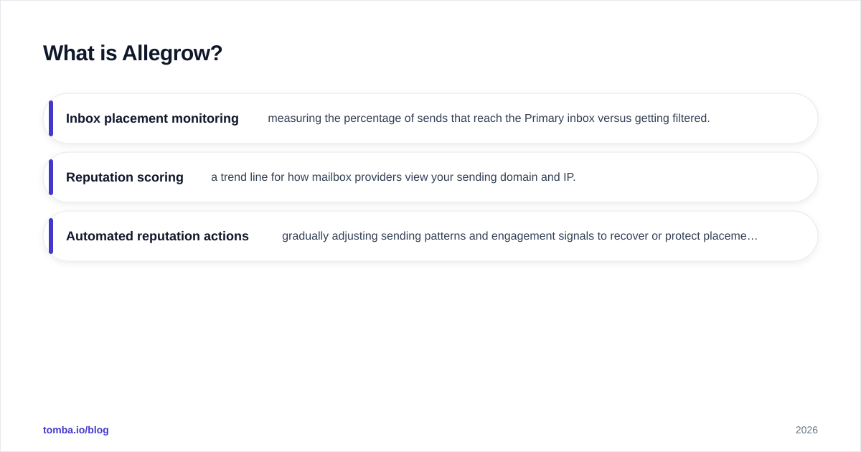Click the ellipsis at end of truncated description
This screenshot has width=861, height=452.
[x=753, y=236]
